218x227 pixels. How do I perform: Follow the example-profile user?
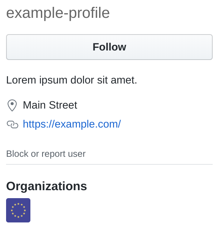coord(109,47)
